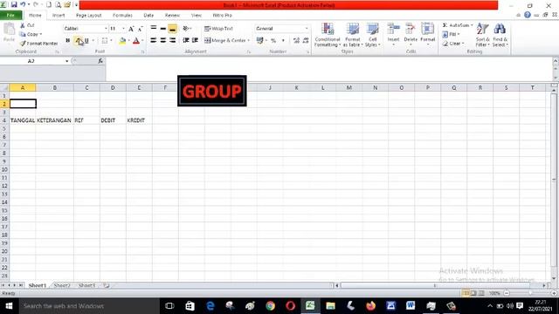The height and width of the screenshot is (314, 559).
Task: Switch to the Page Layout tab
Action: pyautogui.click(x=89, y=16)
